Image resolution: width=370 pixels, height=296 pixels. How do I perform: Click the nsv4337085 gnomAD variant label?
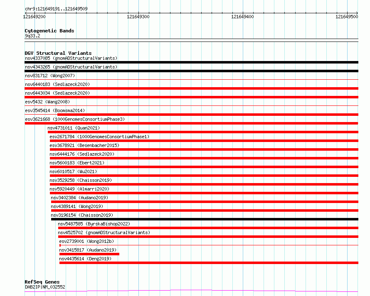tap(71, 58)
